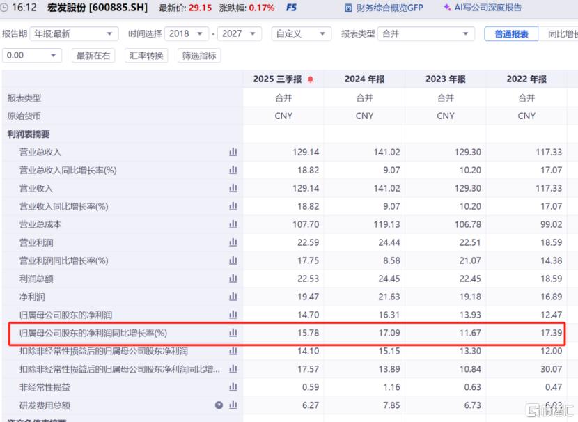
Task: Switch to the 同比增长 tab
Action: pos(559,34)
